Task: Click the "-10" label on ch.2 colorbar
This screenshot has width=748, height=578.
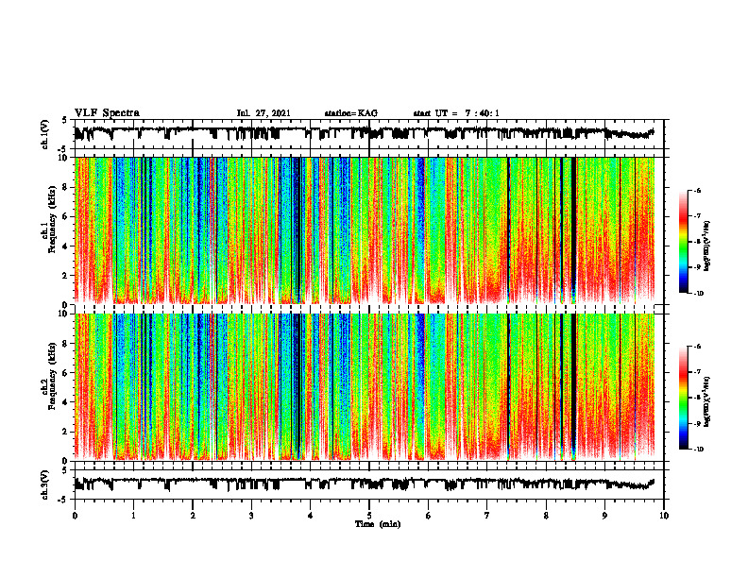Action: click(x=698, y=450)
